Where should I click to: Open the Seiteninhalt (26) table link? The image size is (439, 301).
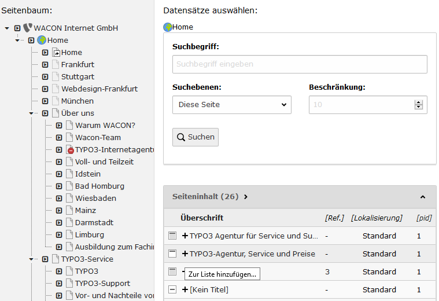tap(205, 196)
